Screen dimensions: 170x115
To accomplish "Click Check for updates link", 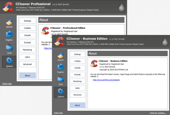I will click(x=158, y=113).
